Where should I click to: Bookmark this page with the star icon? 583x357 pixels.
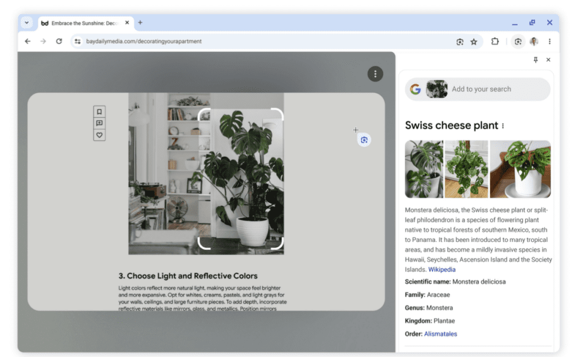click(474, 42)
